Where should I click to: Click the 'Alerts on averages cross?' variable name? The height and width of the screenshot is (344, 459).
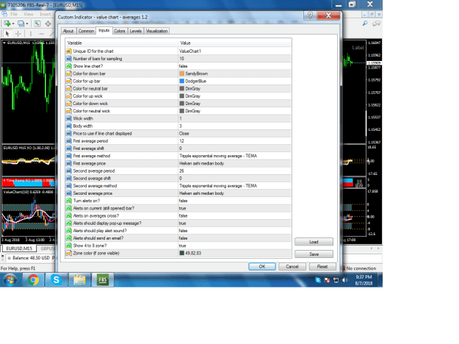coord(96,215)
